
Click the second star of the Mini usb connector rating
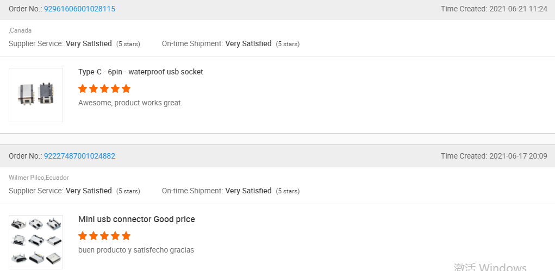click(x=93, y=236)
